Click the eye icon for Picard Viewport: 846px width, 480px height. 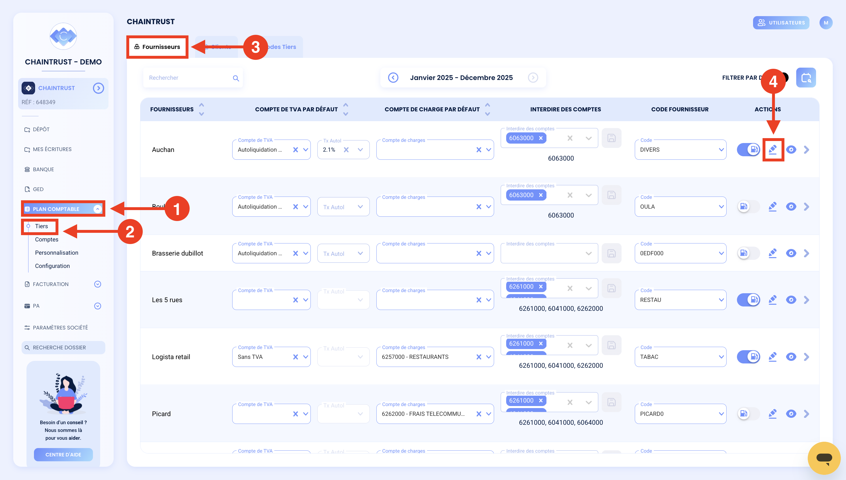(x=791, y=414)
